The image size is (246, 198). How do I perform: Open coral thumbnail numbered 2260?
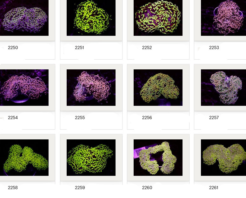pos(158,157)
